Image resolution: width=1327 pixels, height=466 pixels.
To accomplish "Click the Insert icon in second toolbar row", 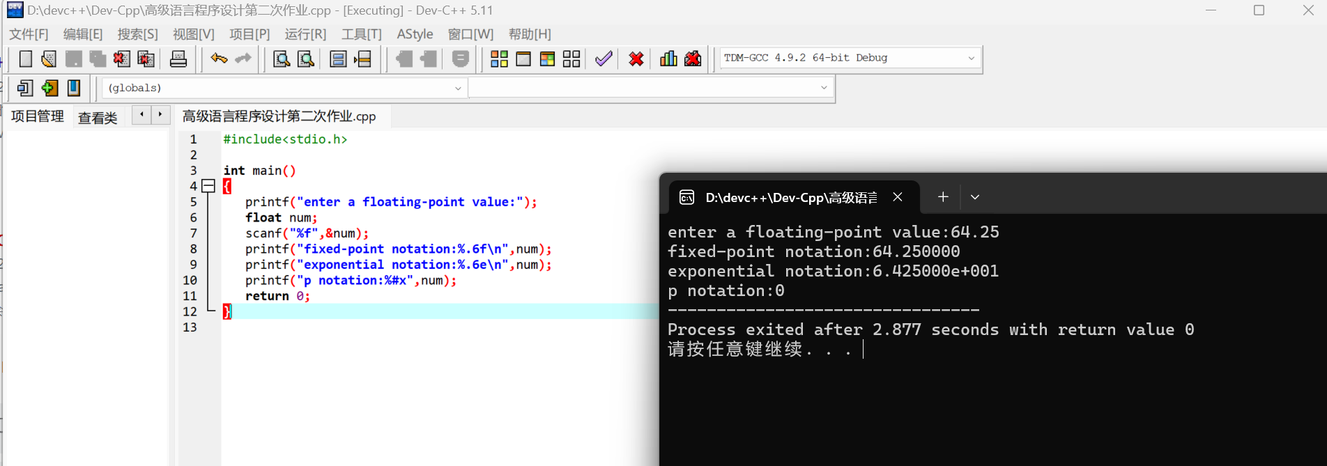I will click(25, 88).
